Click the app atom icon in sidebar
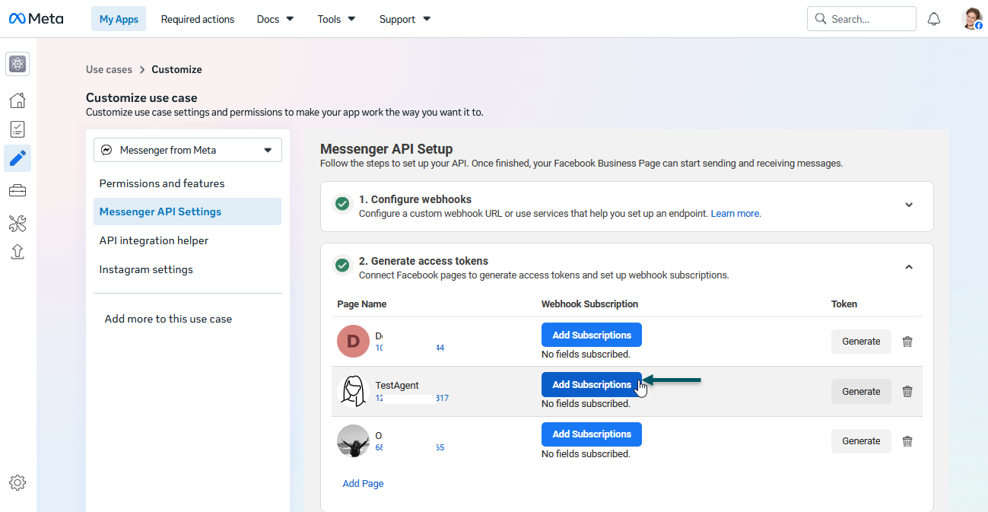Image resolution: width=988 pixels, height=512 pixels. click(18, 65)
